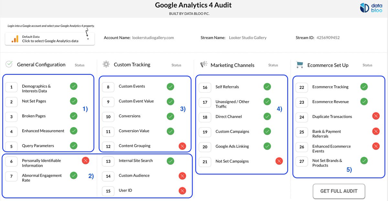Click red status icon for Personally Identifiable Information
The width and height of the screenshot is (388, 201).
pos(85,161)
